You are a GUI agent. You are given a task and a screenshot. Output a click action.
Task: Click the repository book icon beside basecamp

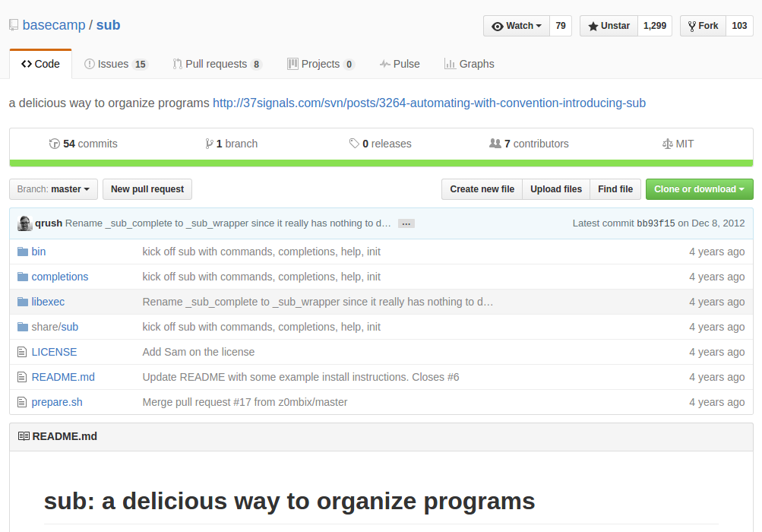tap(14, 25)
